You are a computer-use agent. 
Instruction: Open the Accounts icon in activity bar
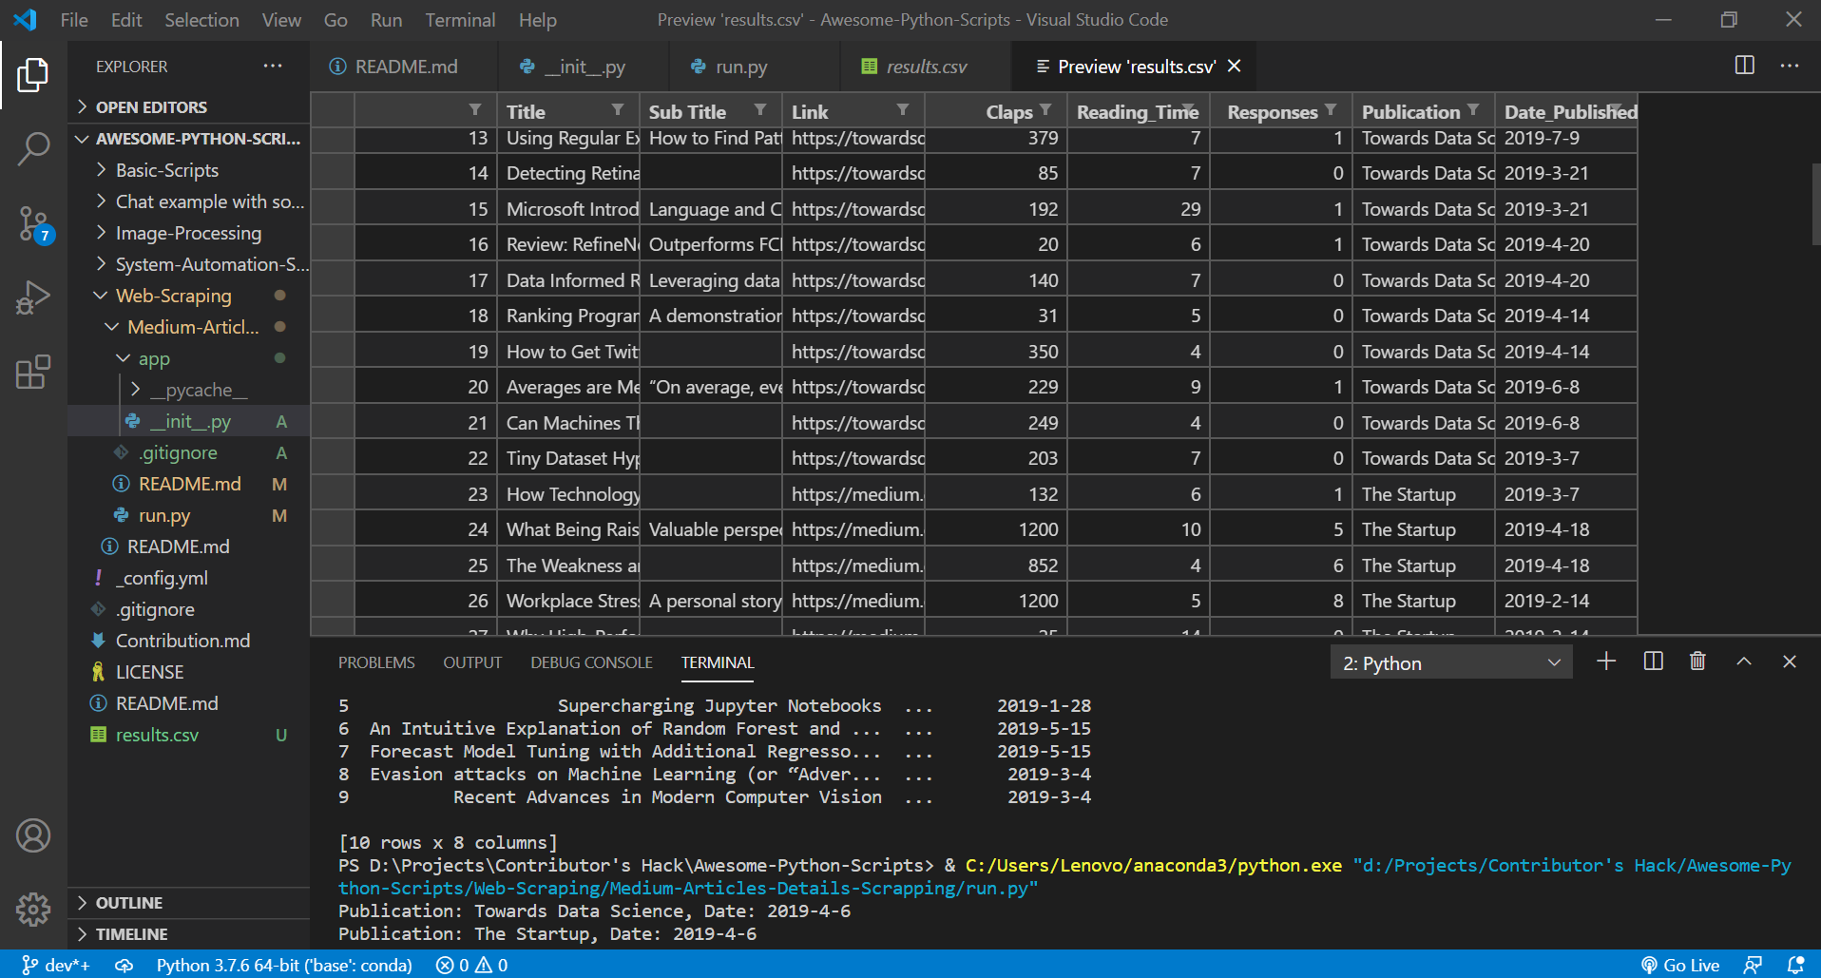coord(33,835)
